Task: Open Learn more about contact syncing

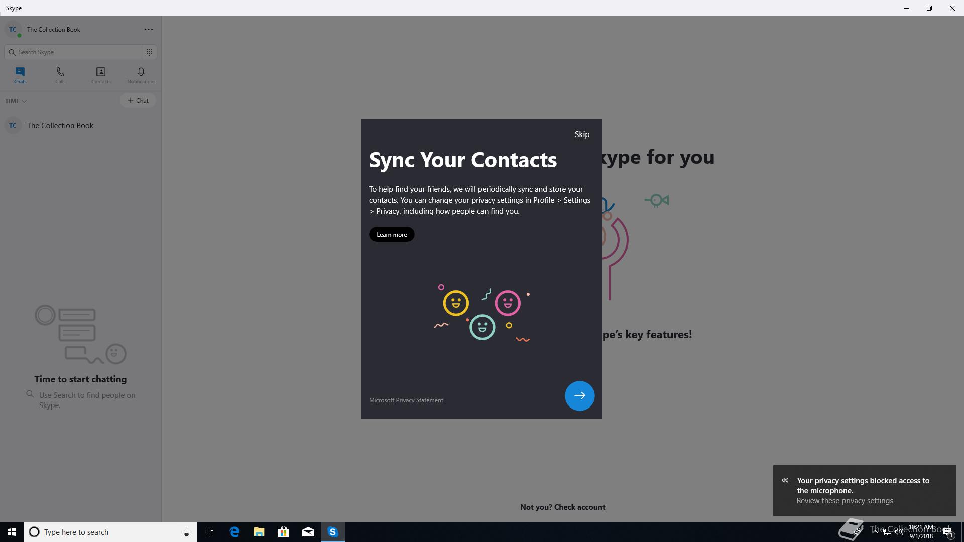Action: [x=392, y=234]
